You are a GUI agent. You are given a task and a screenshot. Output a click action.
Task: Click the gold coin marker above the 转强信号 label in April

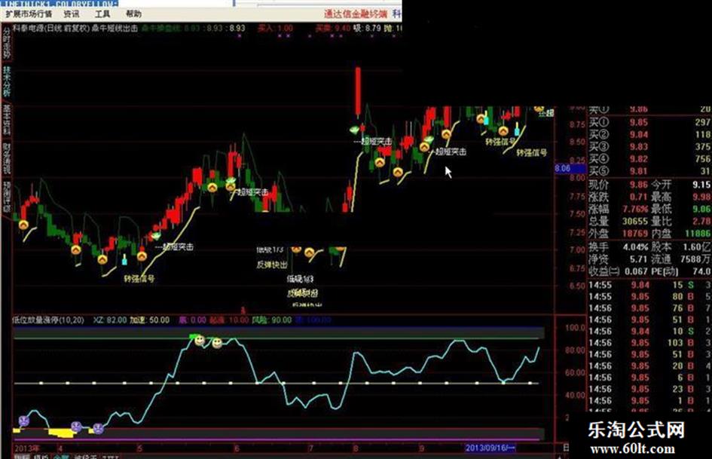point(142,256)
